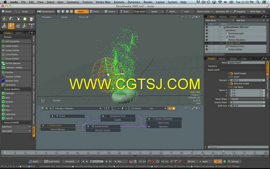Activate the Snapping button

[x=239, y=11]
